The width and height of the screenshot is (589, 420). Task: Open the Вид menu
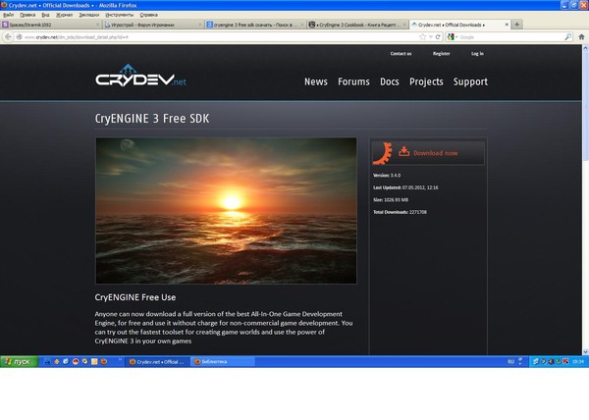tap(45, 15)
